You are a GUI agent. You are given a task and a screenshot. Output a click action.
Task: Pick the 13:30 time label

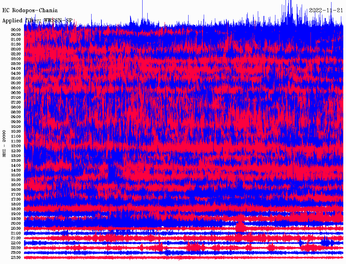[x=16, y=161]
